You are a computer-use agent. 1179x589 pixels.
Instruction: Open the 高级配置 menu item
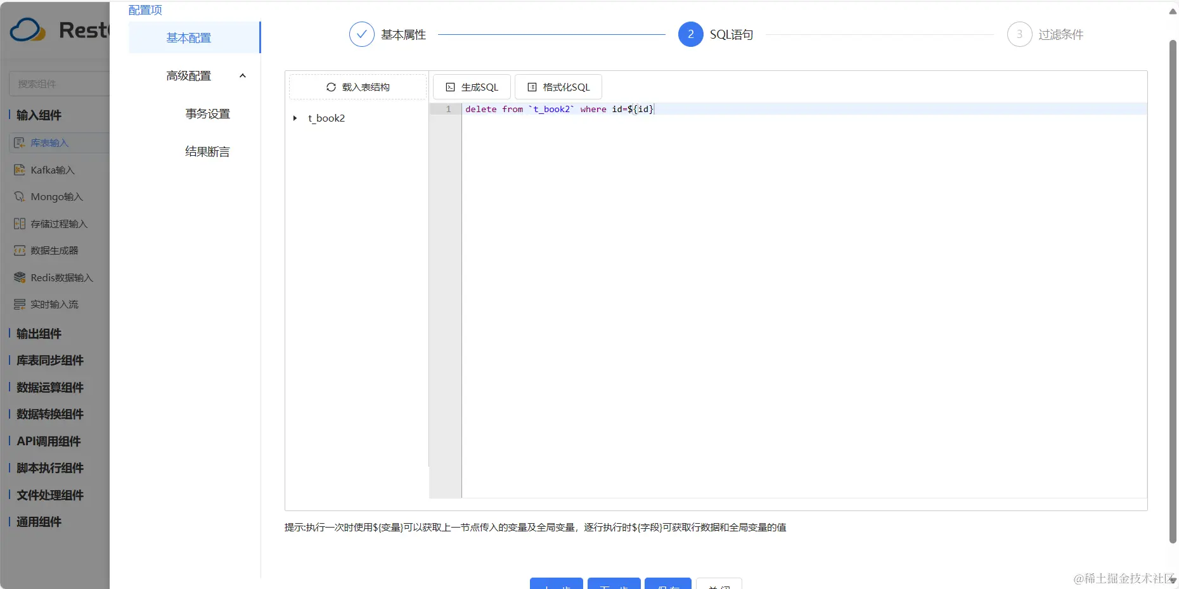tap(188, 76)
